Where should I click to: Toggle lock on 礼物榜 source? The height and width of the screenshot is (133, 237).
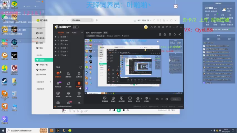(x=58, y=40)
